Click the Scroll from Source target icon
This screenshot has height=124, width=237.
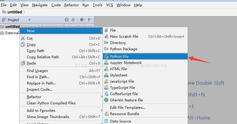click(x=67, y=20)
